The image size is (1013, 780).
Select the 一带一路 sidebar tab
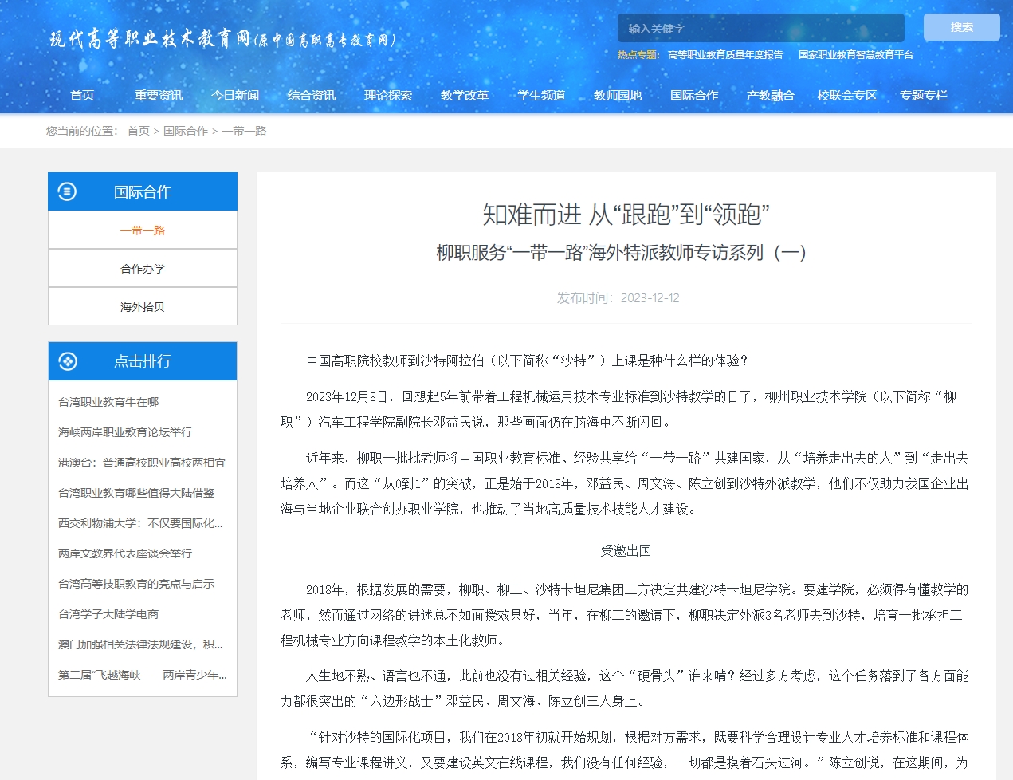[x=143, y=230]
